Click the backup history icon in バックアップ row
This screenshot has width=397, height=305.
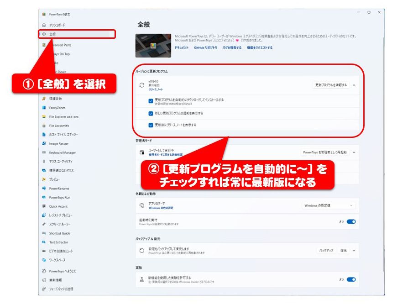142,251
